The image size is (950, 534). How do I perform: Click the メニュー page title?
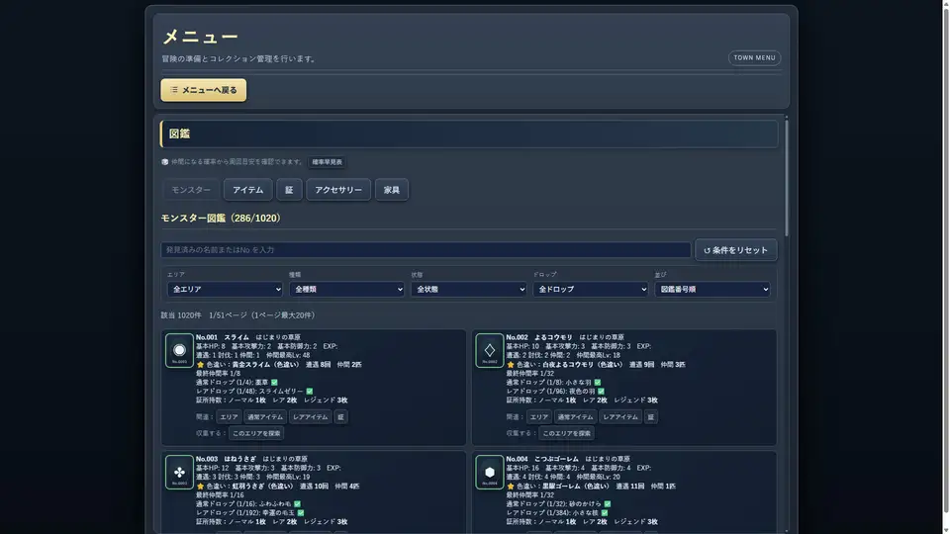click(201, 37)
